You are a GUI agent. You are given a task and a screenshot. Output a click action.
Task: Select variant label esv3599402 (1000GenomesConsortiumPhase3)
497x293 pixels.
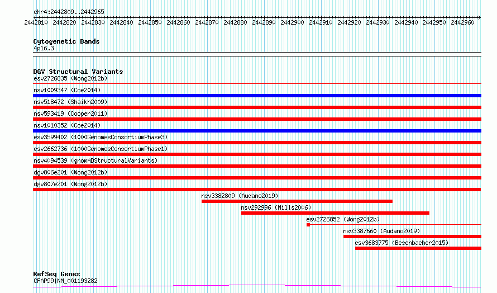pos(101,137)
